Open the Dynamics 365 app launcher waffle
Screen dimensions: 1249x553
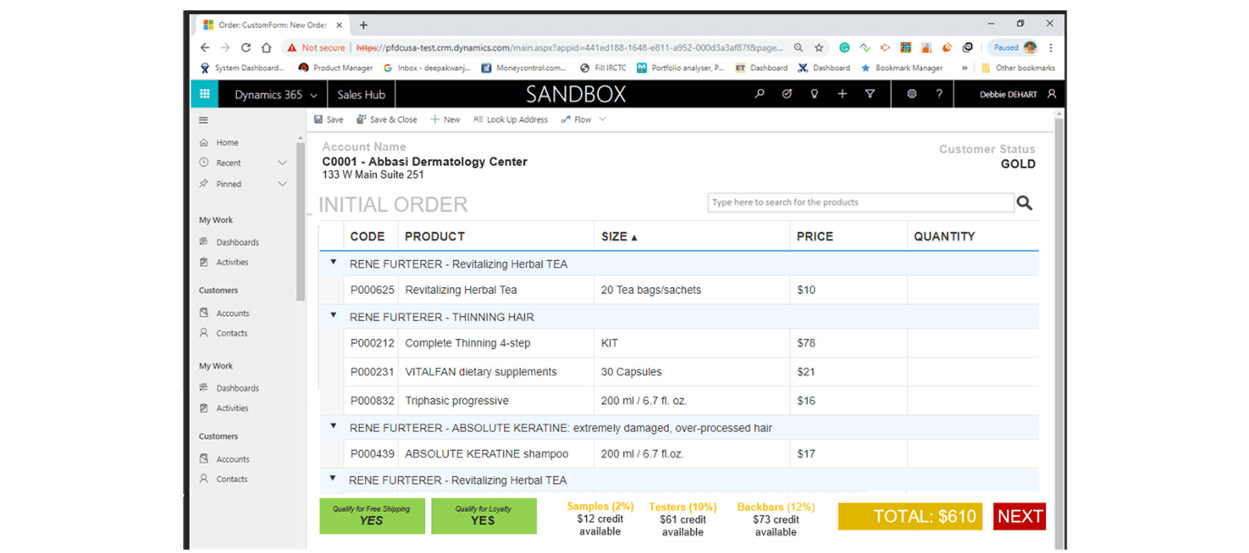(205, 94)
